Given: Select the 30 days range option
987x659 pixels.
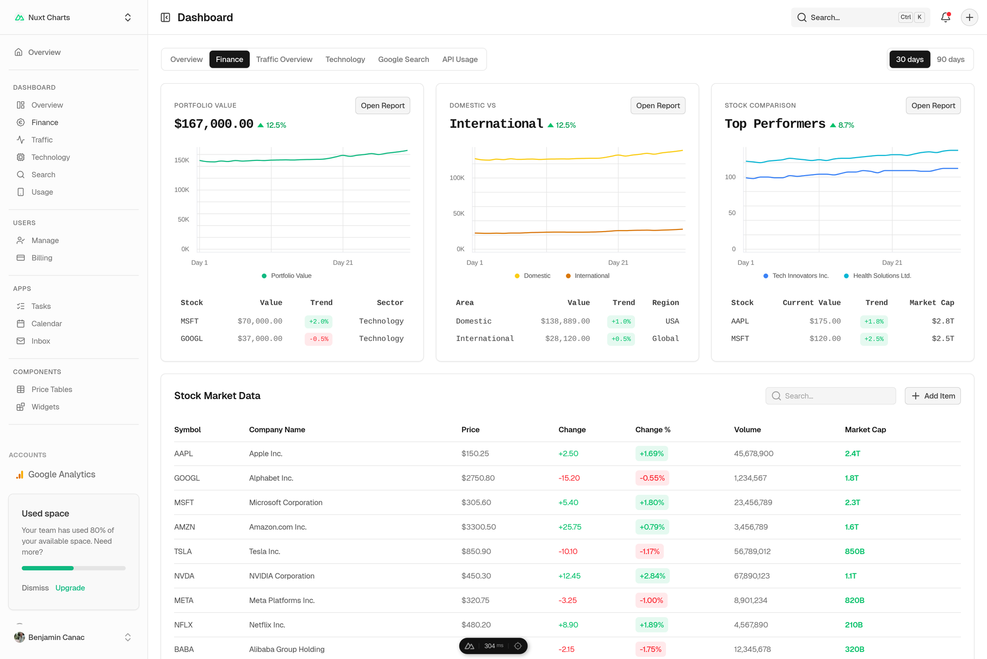Looking at the screenshot, I should pyautogui.click(x=909, y=59).
